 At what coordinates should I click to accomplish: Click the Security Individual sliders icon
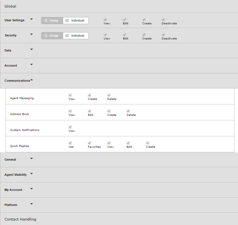coord(67,36)
